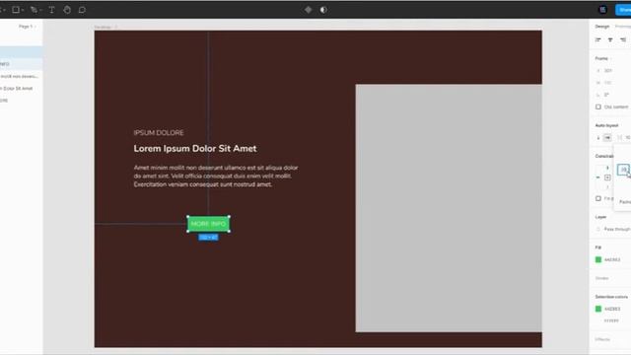Click the blue Share button
The image size is (631, 355).
coord(623,10)
